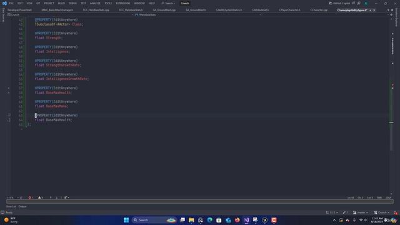
Task: Open the VIEW menu
Action: click(x=29, y=3)
